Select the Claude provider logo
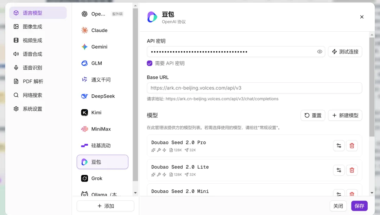Image resolution: width=380 pixels, height=215 pixels. pyautogui.click(x=84, y=30)
